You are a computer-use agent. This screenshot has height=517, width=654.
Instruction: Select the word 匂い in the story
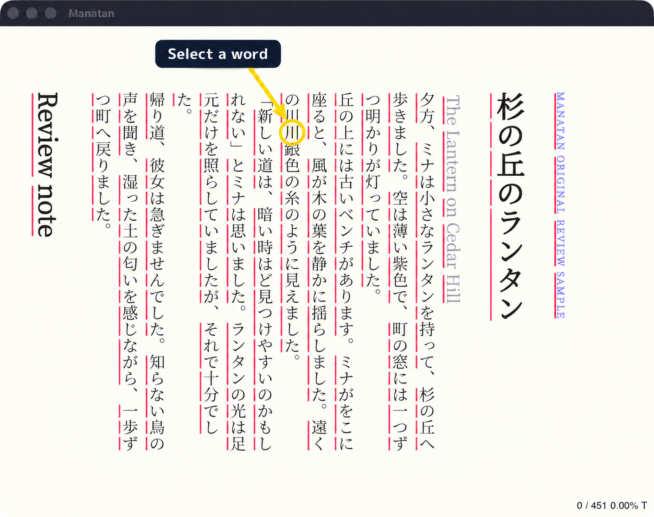130,272
